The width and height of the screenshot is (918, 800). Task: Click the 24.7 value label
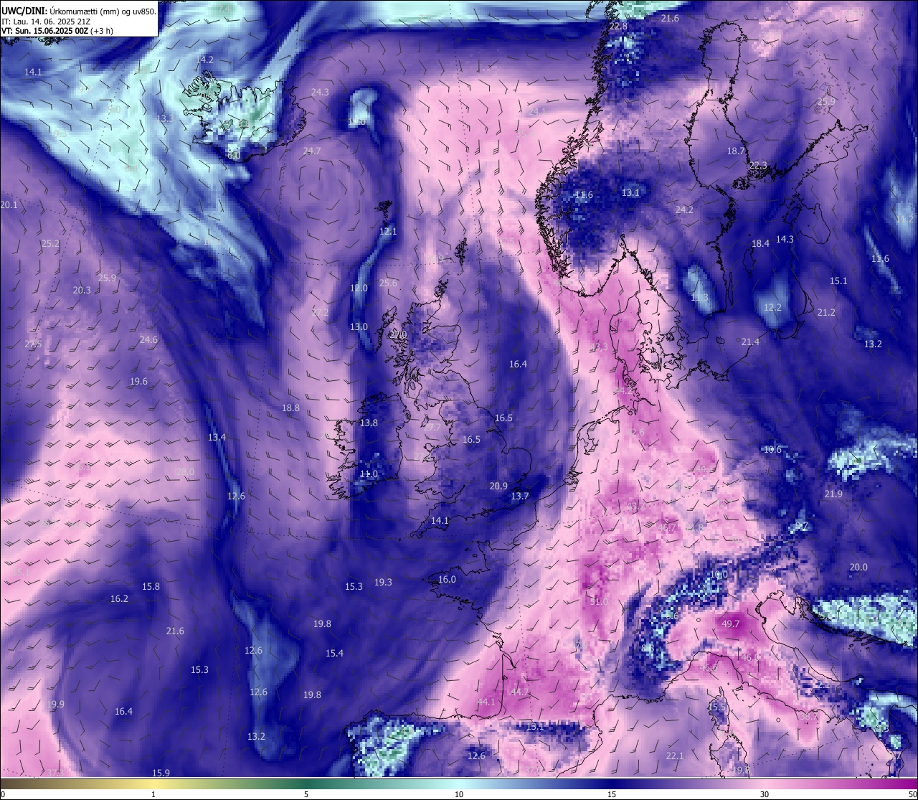pos(312,151)
